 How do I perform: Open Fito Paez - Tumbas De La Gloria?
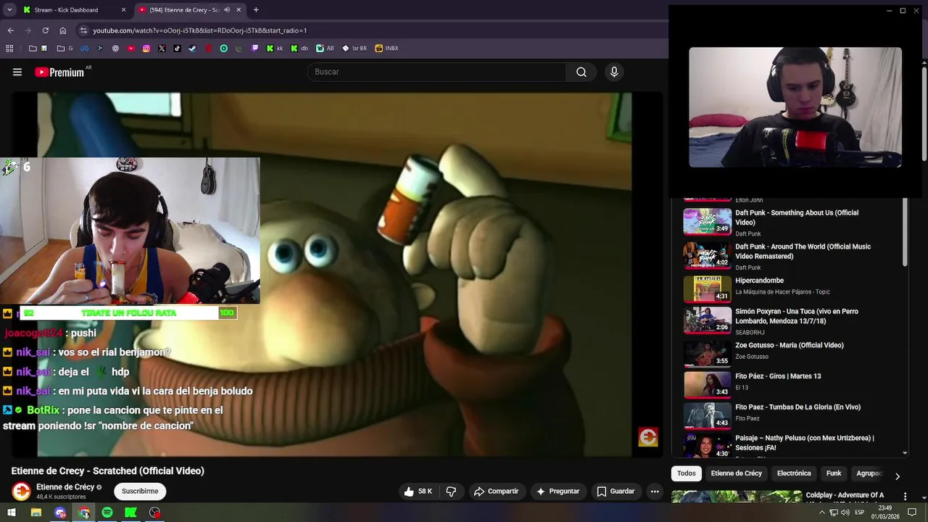pyautogui.click(x=797, y=407)
